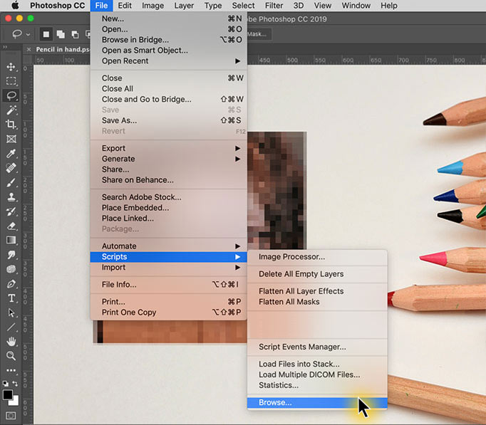This screenshot has height=425, width=486.
Task: Reset default foreground and background colors
Action: click(5, 384)
